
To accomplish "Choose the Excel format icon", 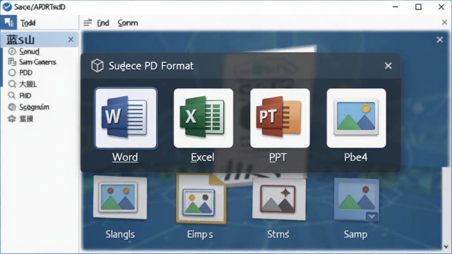I will coord(203,118).
